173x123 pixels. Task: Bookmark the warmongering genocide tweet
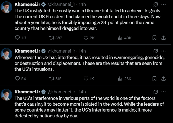154,78
